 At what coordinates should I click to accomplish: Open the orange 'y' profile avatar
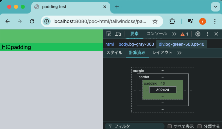[x=203, y=21]
